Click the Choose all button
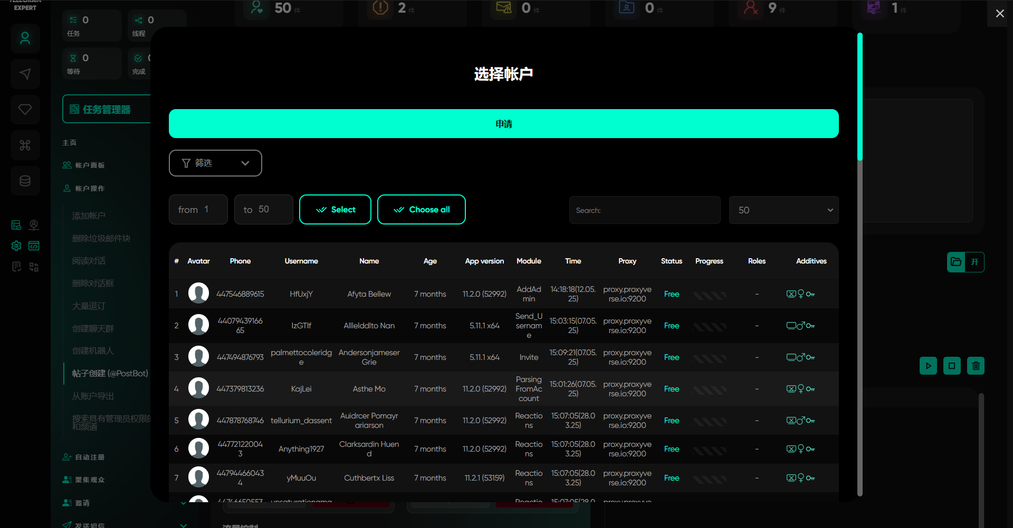 [421, 210]
